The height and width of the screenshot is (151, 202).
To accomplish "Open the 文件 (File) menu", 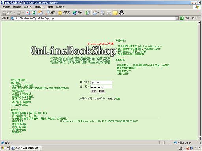I will (6, 7).
